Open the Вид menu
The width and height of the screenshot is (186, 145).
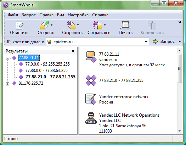coord(61,15)
